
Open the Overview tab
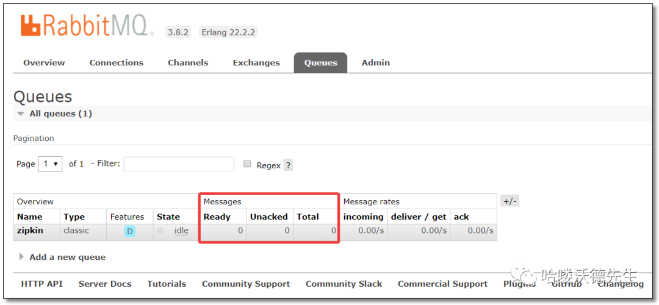(44, 63)
